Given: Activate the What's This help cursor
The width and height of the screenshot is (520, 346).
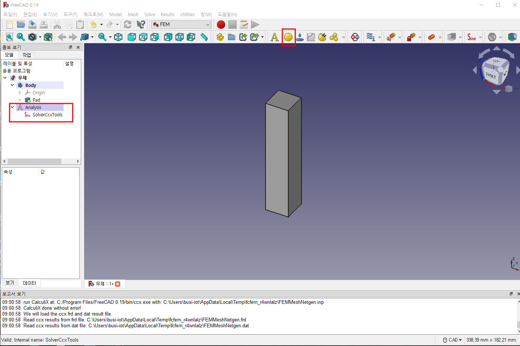Looking at the screenshot, I should 141,25.
